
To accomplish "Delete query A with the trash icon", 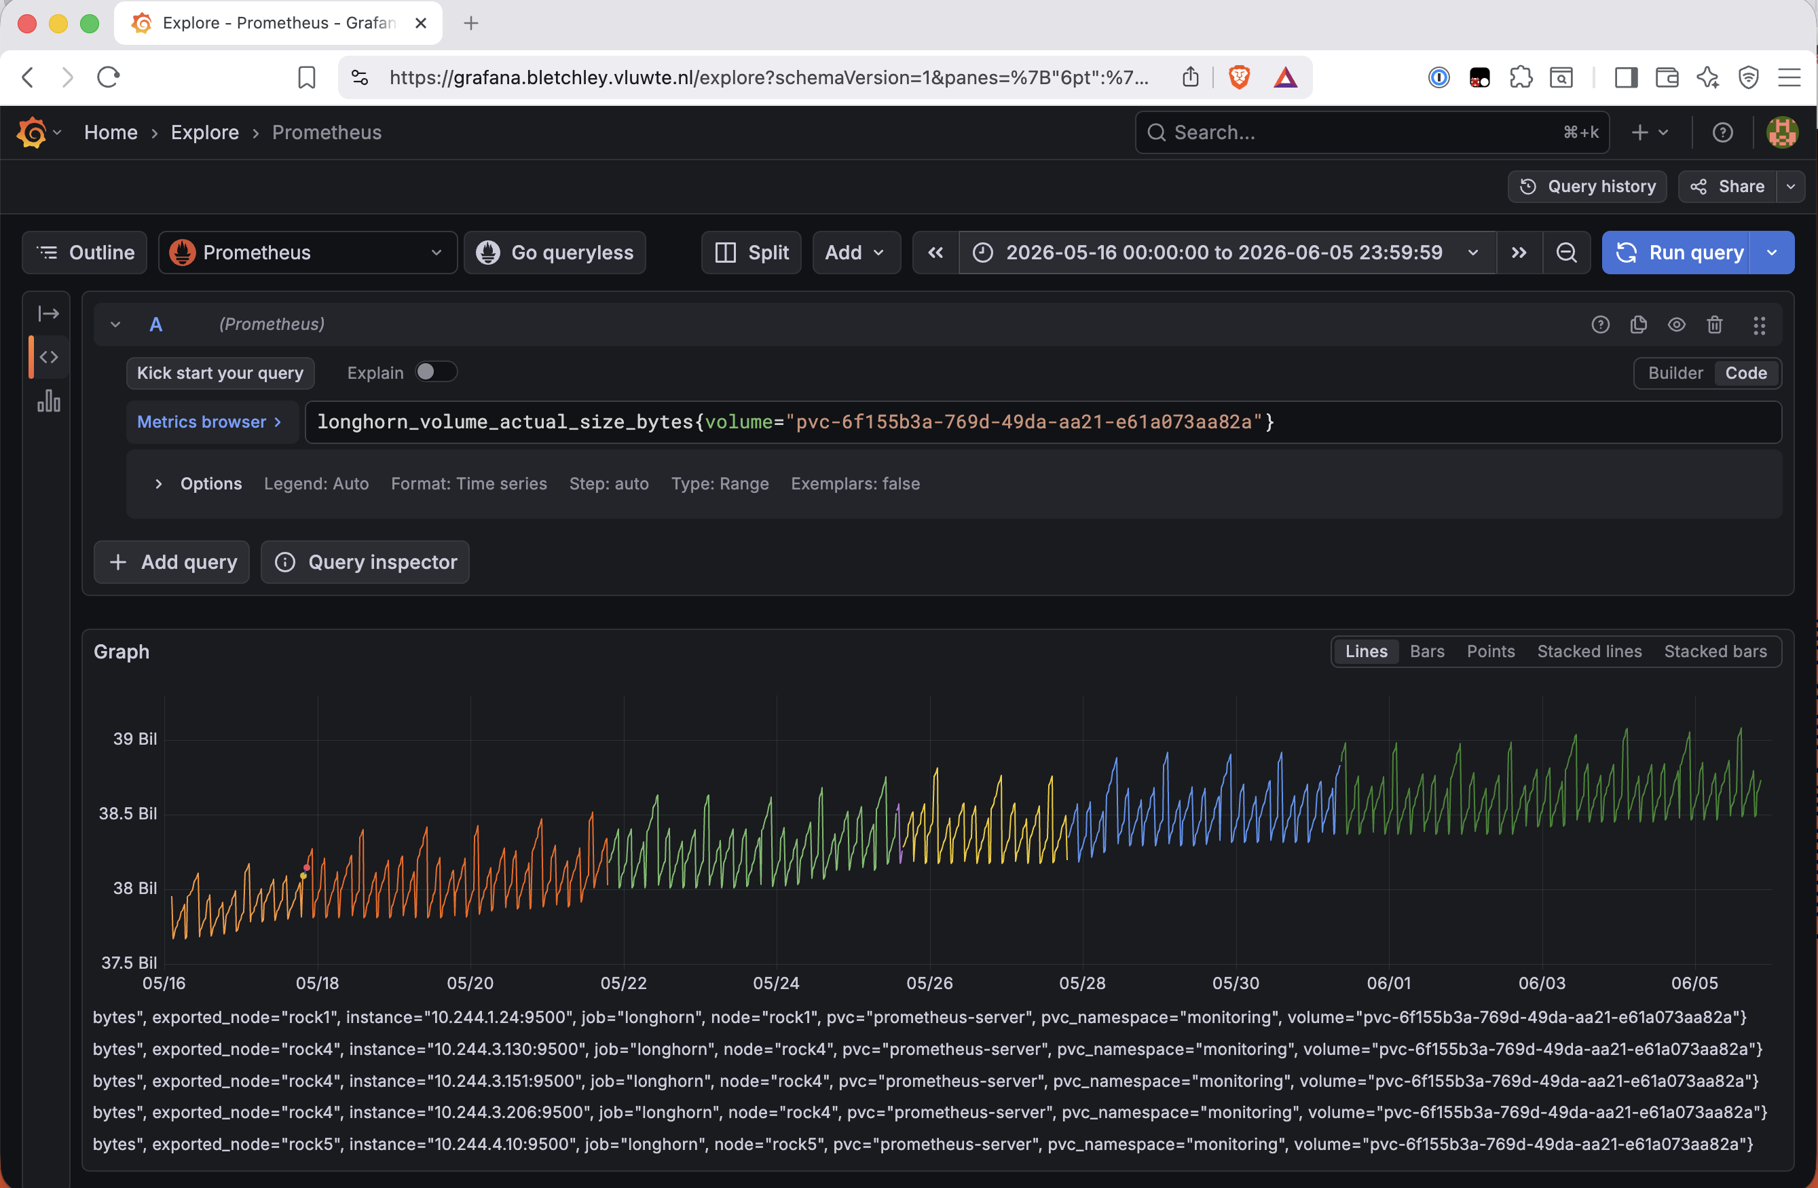I will pyautogui.click(x=1715, y=324).
